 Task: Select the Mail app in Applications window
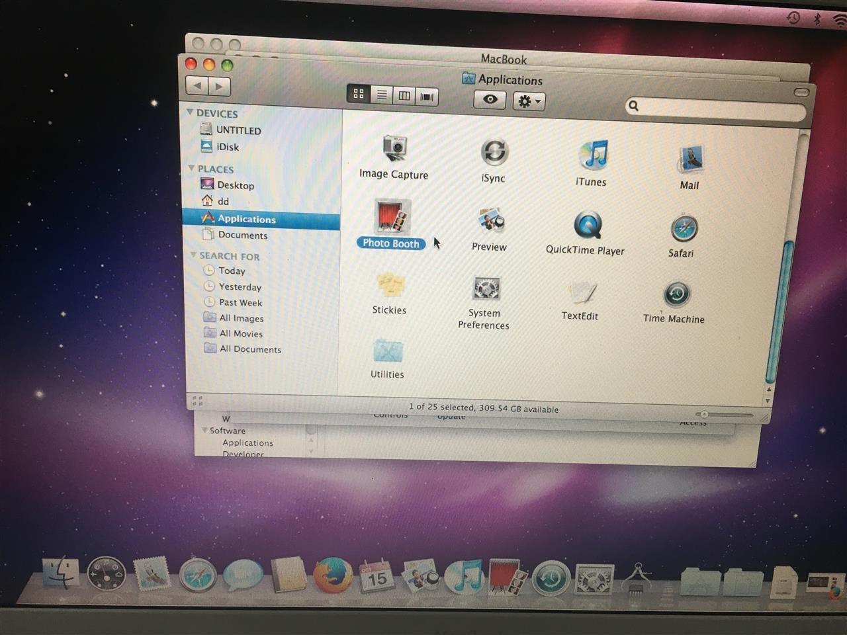pyautogui.click(x=691, y=161)
